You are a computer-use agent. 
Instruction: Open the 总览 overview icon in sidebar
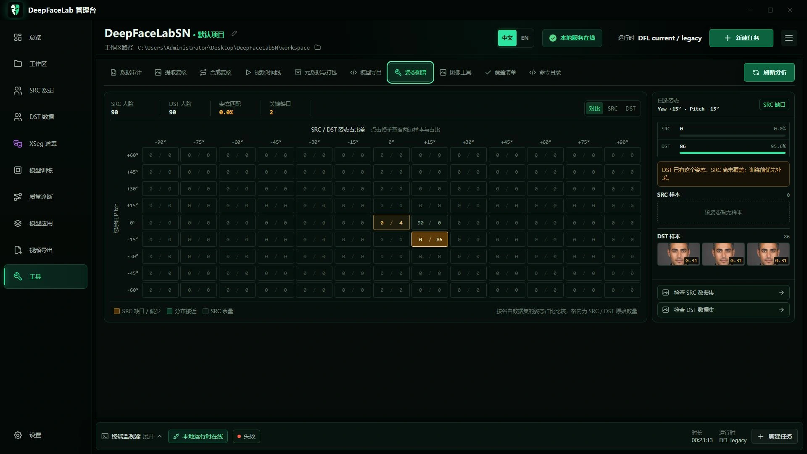[18, 37]
